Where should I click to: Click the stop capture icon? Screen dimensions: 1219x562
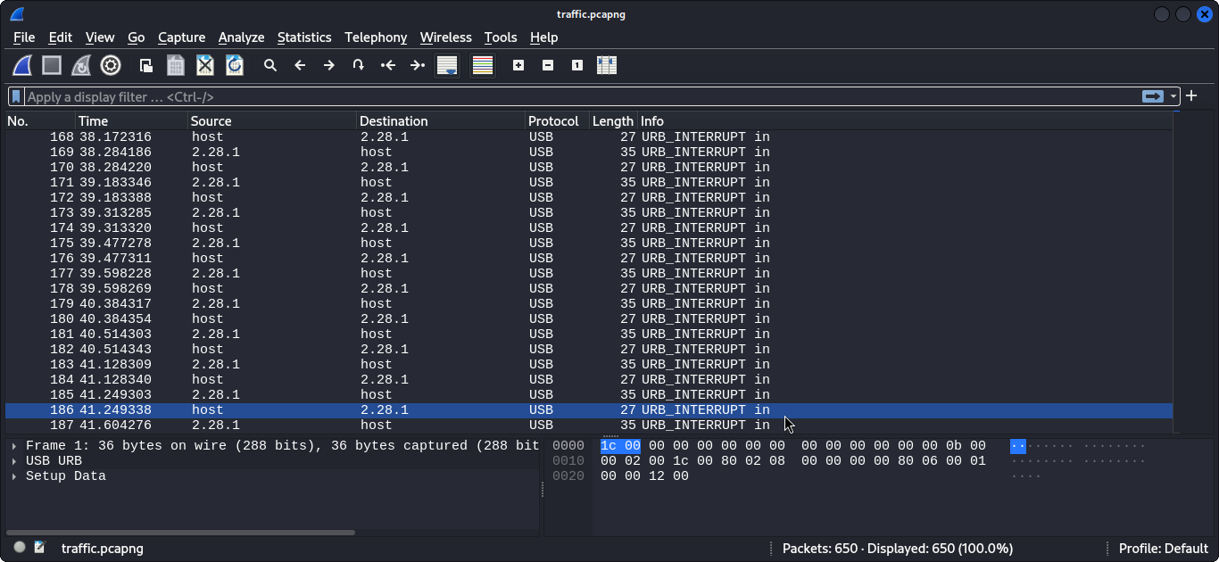[x=51, y=64]
